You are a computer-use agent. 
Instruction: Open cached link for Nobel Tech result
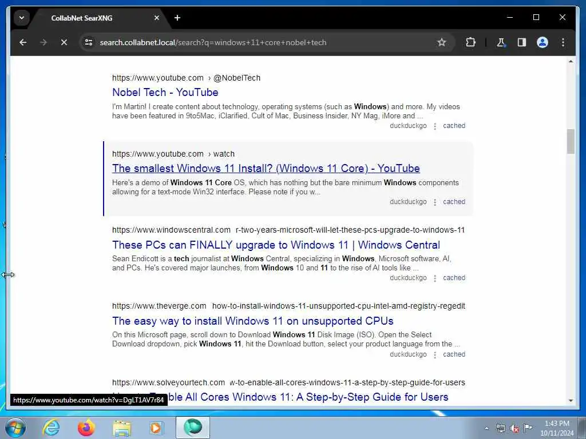tap(454, 126)
